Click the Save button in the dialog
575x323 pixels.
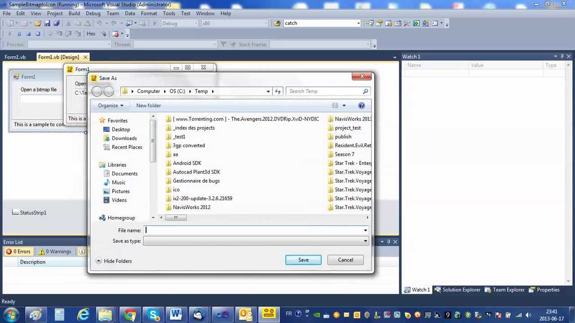303,260
